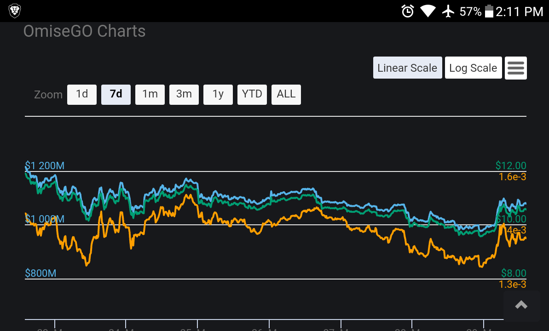Set zoom range to YTD

point(252,94)
